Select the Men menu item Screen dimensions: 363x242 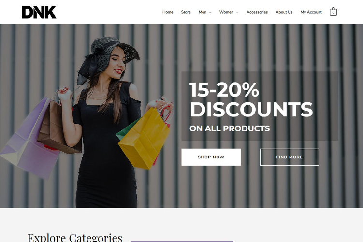[203, 12]
